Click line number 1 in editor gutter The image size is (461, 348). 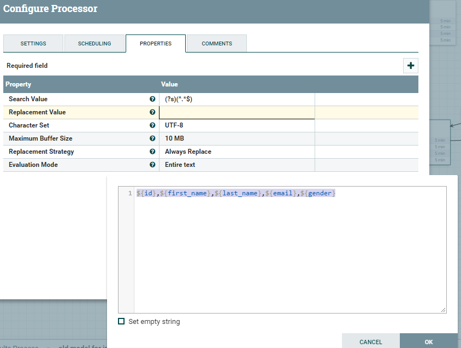click(x=130, y=193)
